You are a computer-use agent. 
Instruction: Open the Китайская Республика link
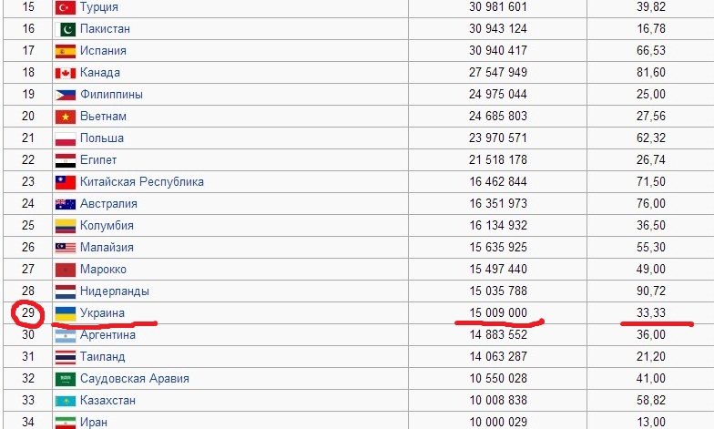point(141,182)
